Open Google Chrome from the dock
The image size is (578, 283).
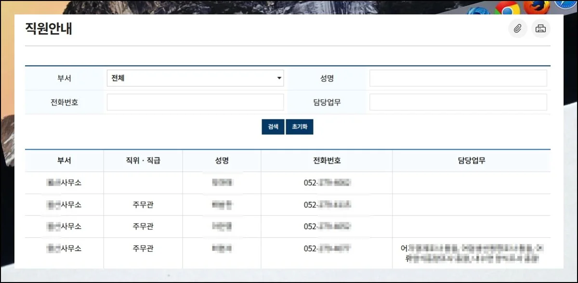pyautogui.click(x=507, y=7)
